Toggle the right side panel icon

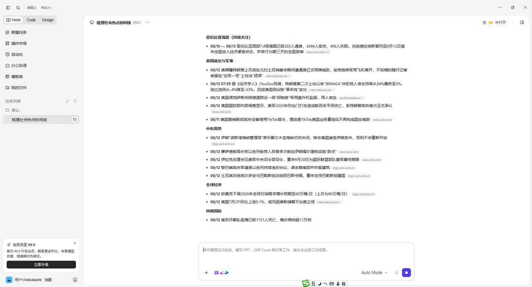point(522,22)
